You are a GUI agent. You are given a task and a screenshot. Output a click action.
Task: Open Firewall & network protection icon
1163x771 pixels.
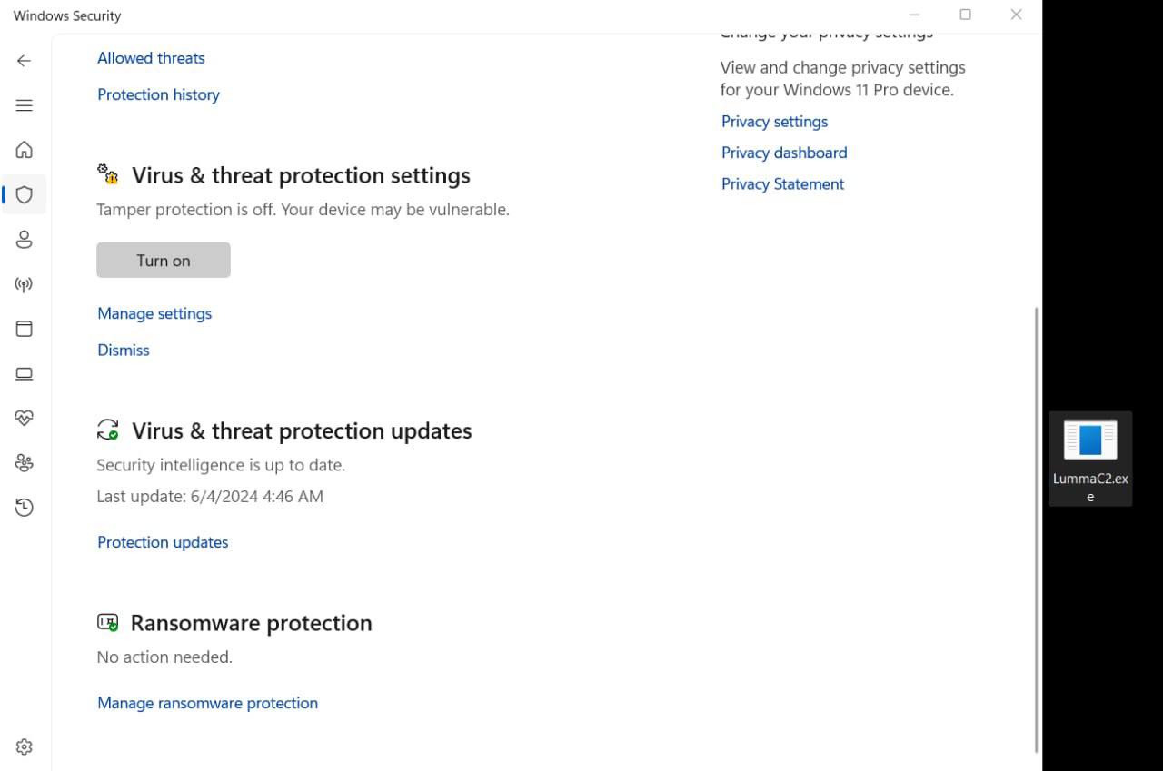pyautogui.click(x=25, y=284)
